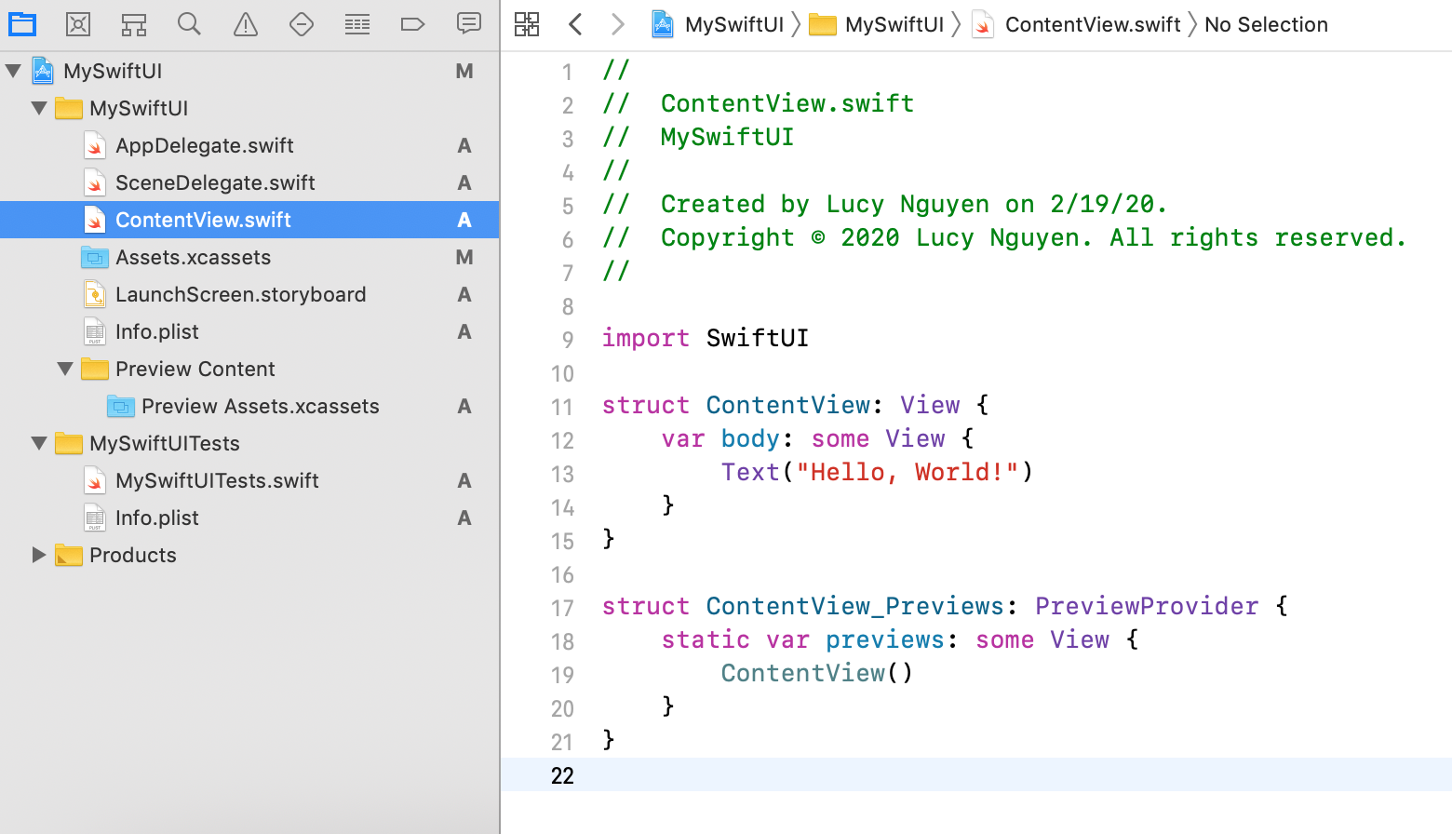Screen dimensions: 1452x834
Task: Show the Issue navigator warning icon
Action: 246,24
